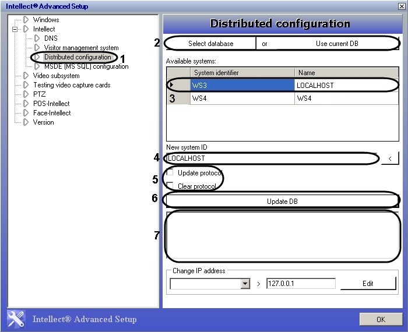
Task: Click the triangle icon beside POS-Intellect
Action: 26,104
